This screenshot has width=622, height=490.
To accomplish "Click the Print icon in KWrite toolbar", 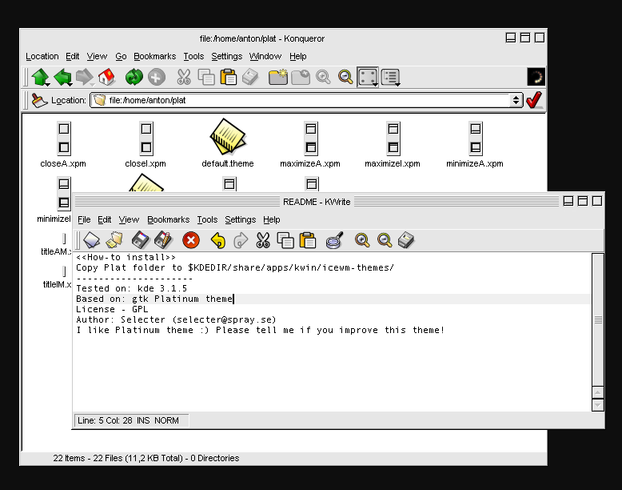I will [406, 240].
